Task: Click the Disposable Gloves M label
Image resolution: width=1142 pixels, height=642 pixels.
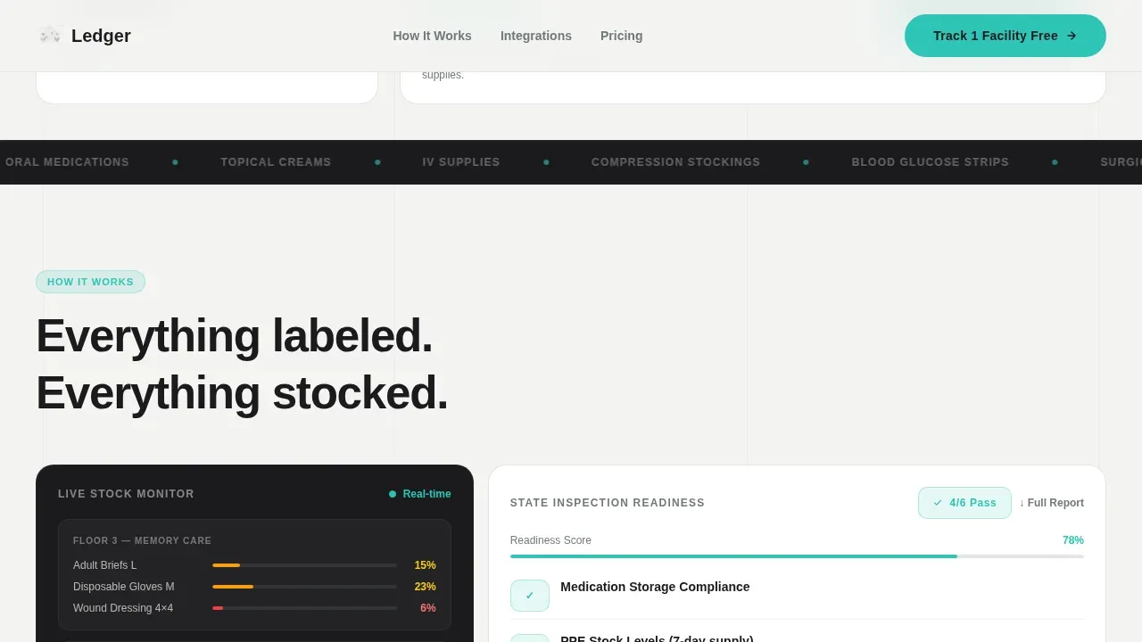Action: 124,587
